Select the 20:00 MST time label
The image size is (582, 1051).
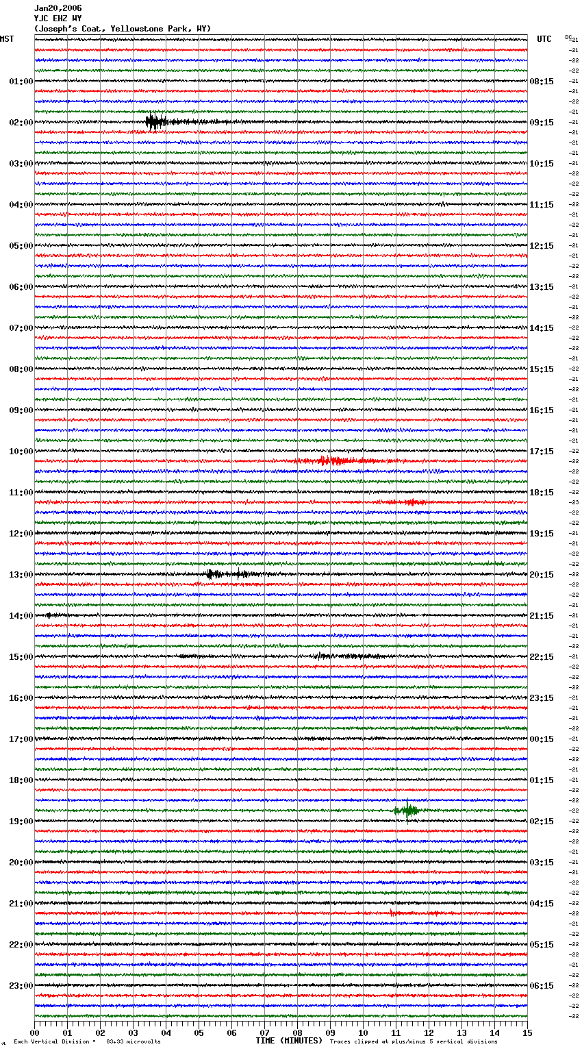pos(21,863)
